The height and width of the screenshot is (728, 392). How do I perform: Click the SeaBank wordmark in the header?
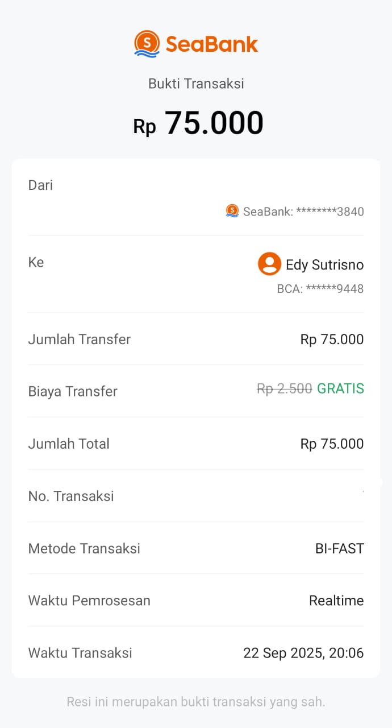tap(212, 44)
